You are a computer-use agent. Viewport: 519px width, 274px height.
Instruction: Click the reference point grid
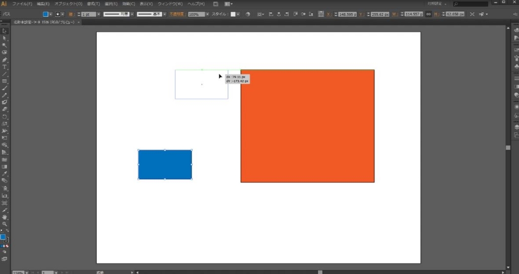[321, 14]
